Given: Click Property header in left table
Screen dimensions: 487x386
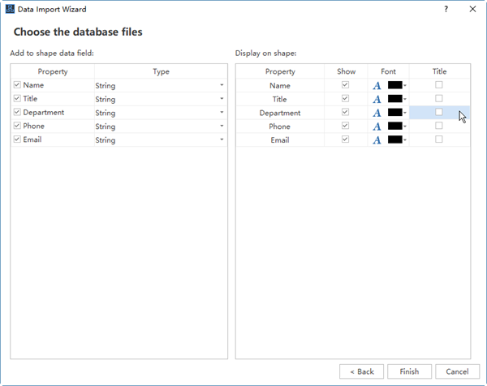Looking at the screenshot, I should 53,71.
